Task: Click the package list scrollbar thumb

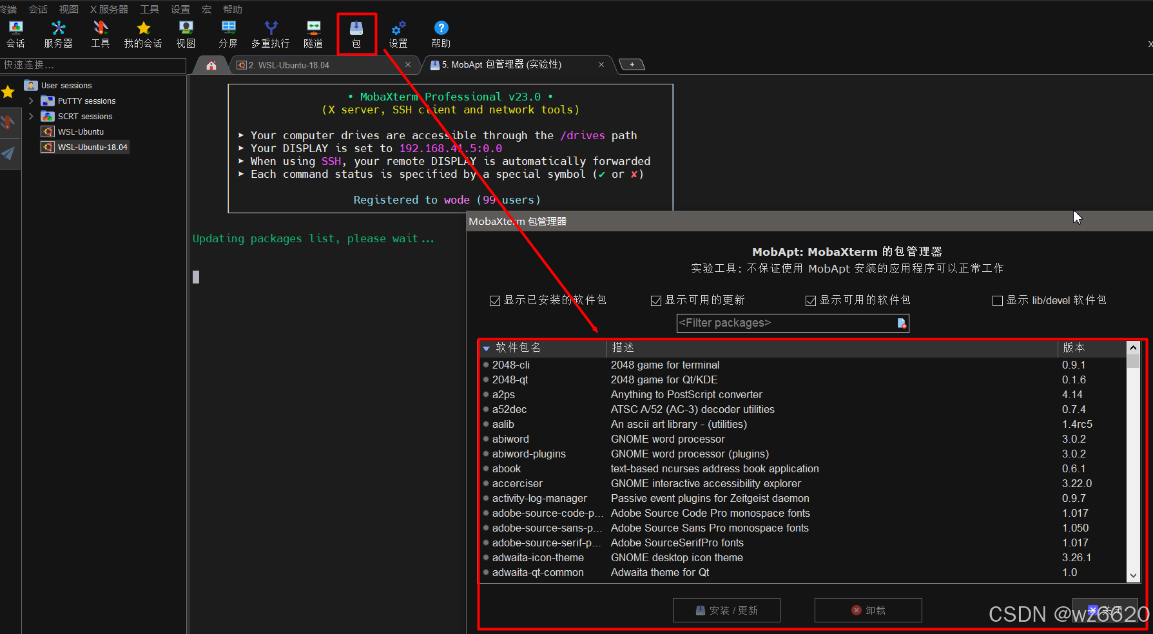Action: (1133, 361)
